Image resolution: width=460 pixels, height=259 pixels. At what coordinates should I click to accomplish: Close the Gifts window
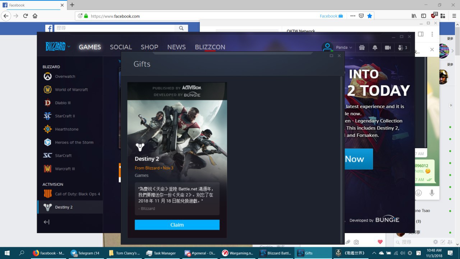point(339,56)
